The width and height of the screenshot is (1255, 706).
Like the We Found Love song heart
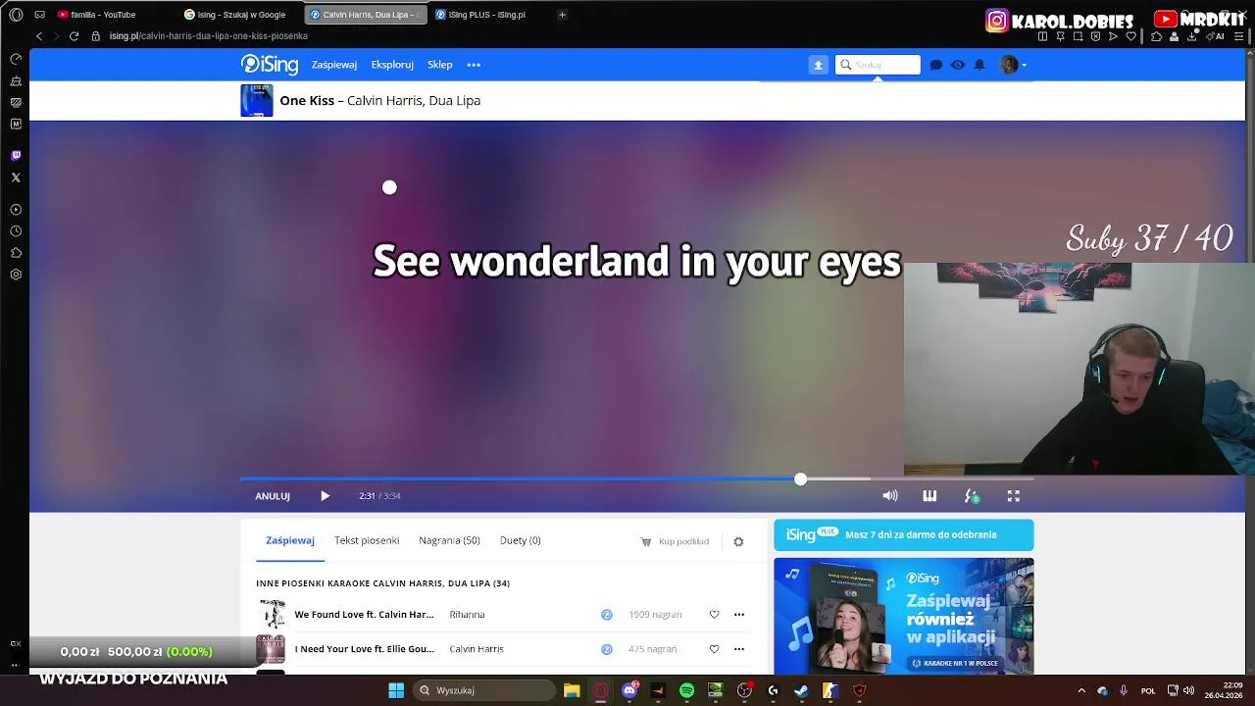point(714,615)
